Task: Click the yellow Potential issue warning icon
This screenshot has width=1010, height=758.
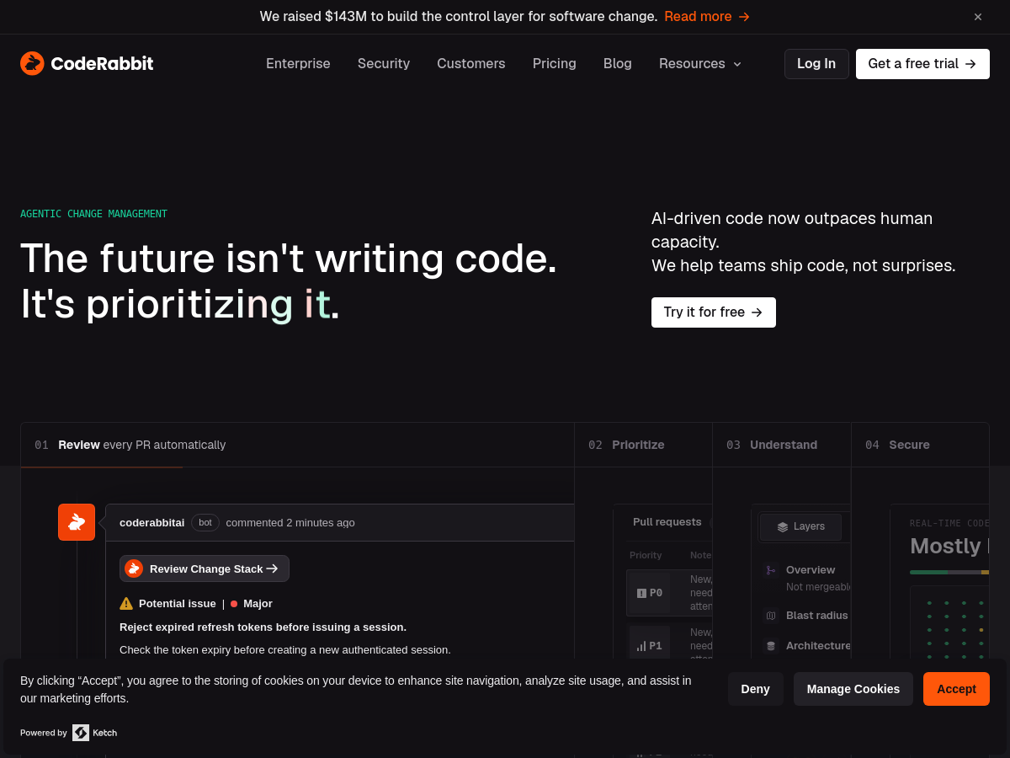Action: tap(126, 603)
